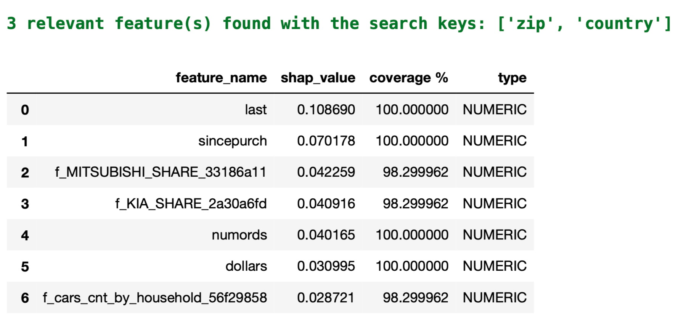Select the coverage % column header
Image resolution: width=678 pixels, height=316 pixels.
[x=408, y=78]
